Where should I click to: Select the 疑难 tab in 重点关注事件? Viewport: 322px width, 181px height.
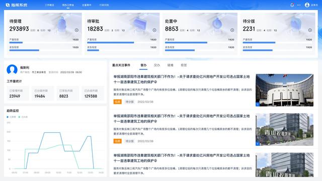[170, 65]
